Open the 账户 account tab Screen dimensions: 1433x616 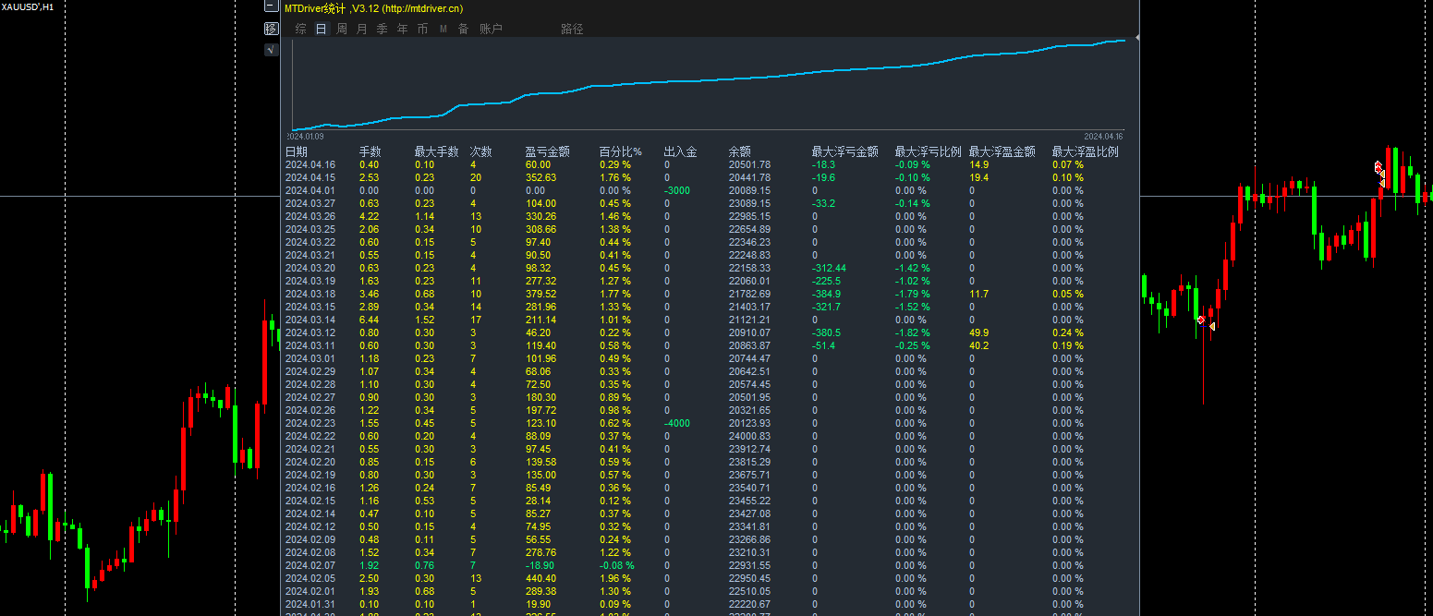[492, 29]
